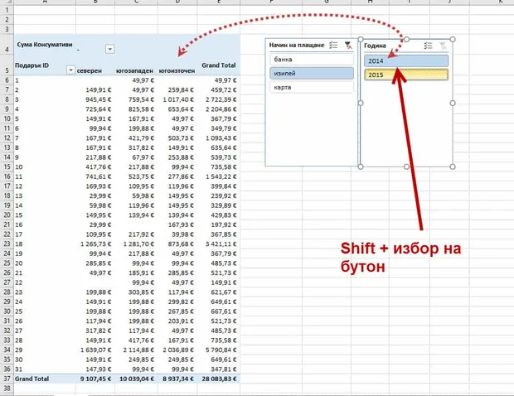Select cell with 725,64 €
This screenshot has width=514, height=396.
95,109
